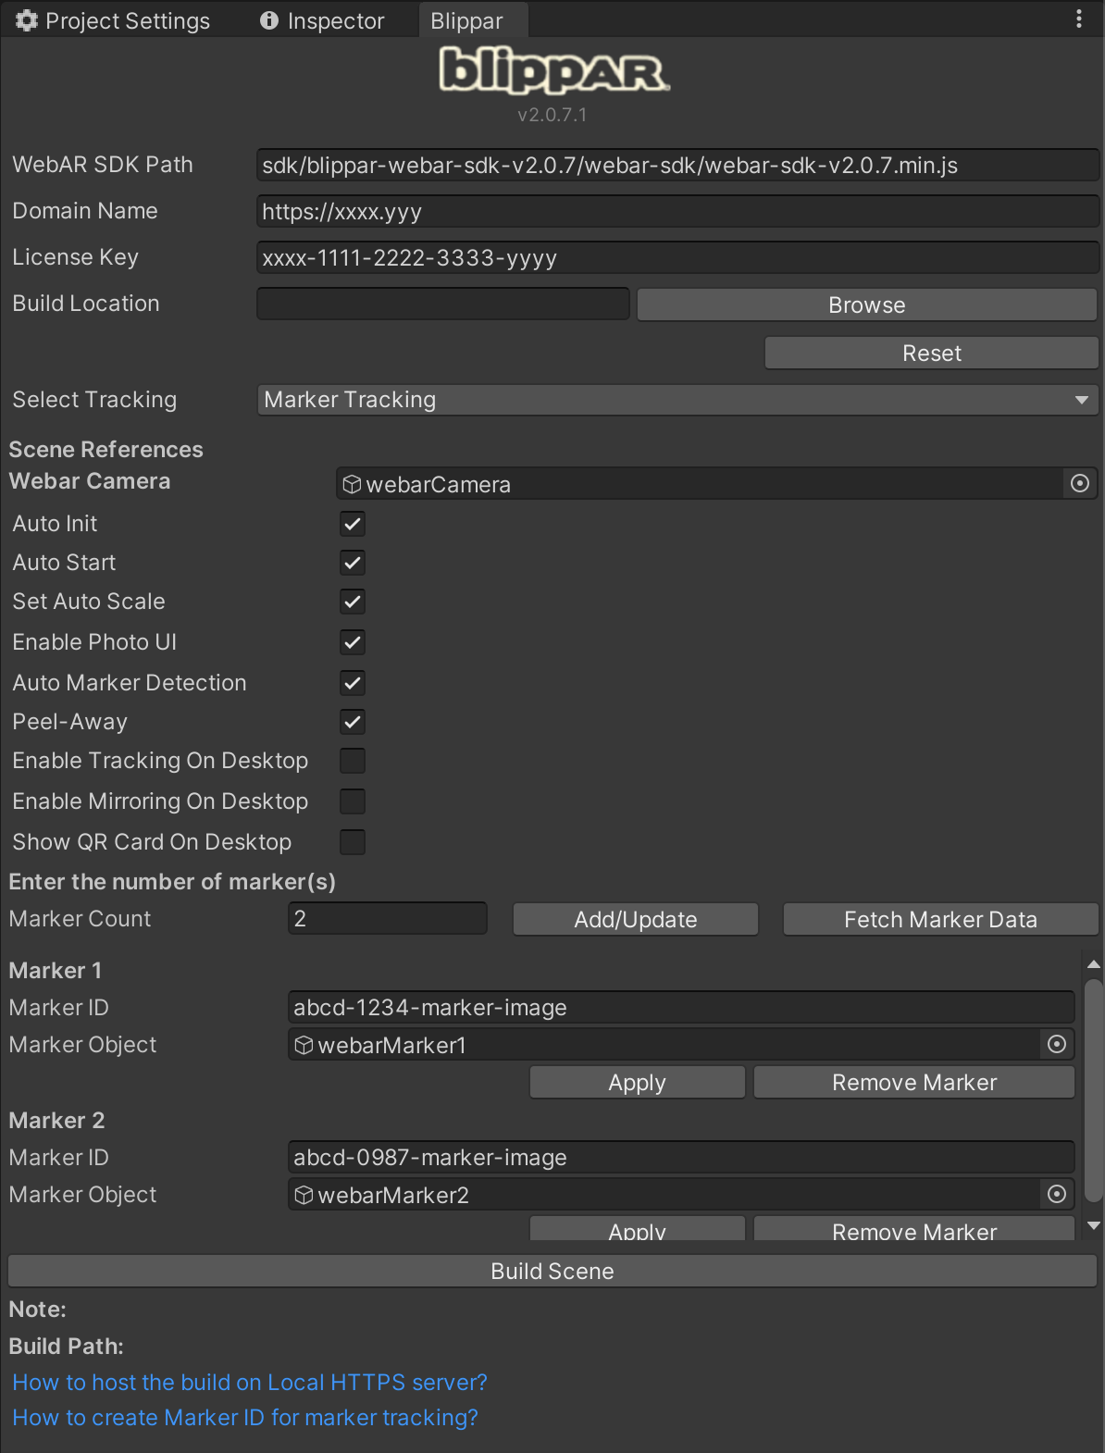Open object picker for webarMarker2 field

(1056, 1195)
